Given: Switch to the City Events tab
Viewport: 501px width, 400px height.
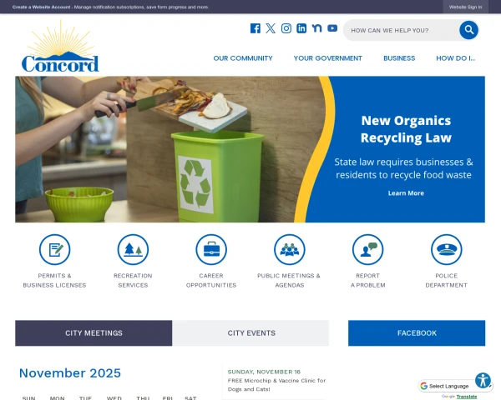Looking at the screenshot, I should tap(250, 333).
